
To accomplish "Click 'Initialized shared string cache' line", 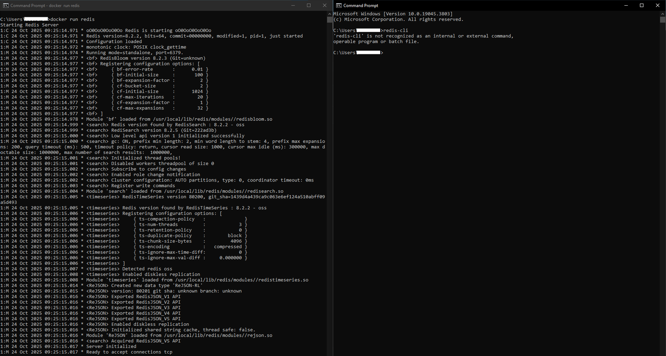I will (128, 330).
